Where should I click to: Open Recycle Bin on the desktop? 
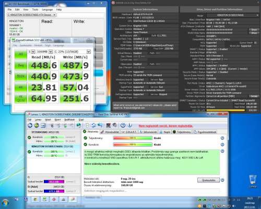click(253, 181)
